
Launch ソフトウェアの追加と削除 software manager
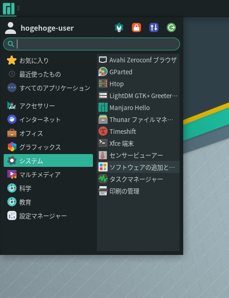[138, 167]
